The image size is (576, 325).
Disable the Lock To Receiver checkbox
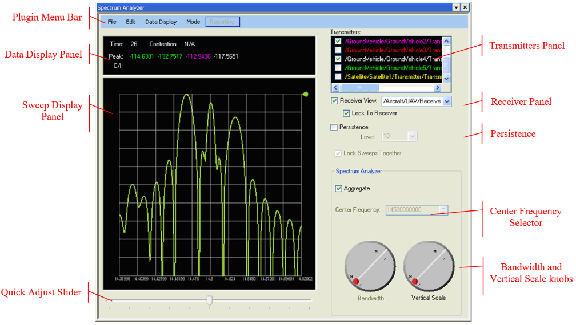[346, 113]
